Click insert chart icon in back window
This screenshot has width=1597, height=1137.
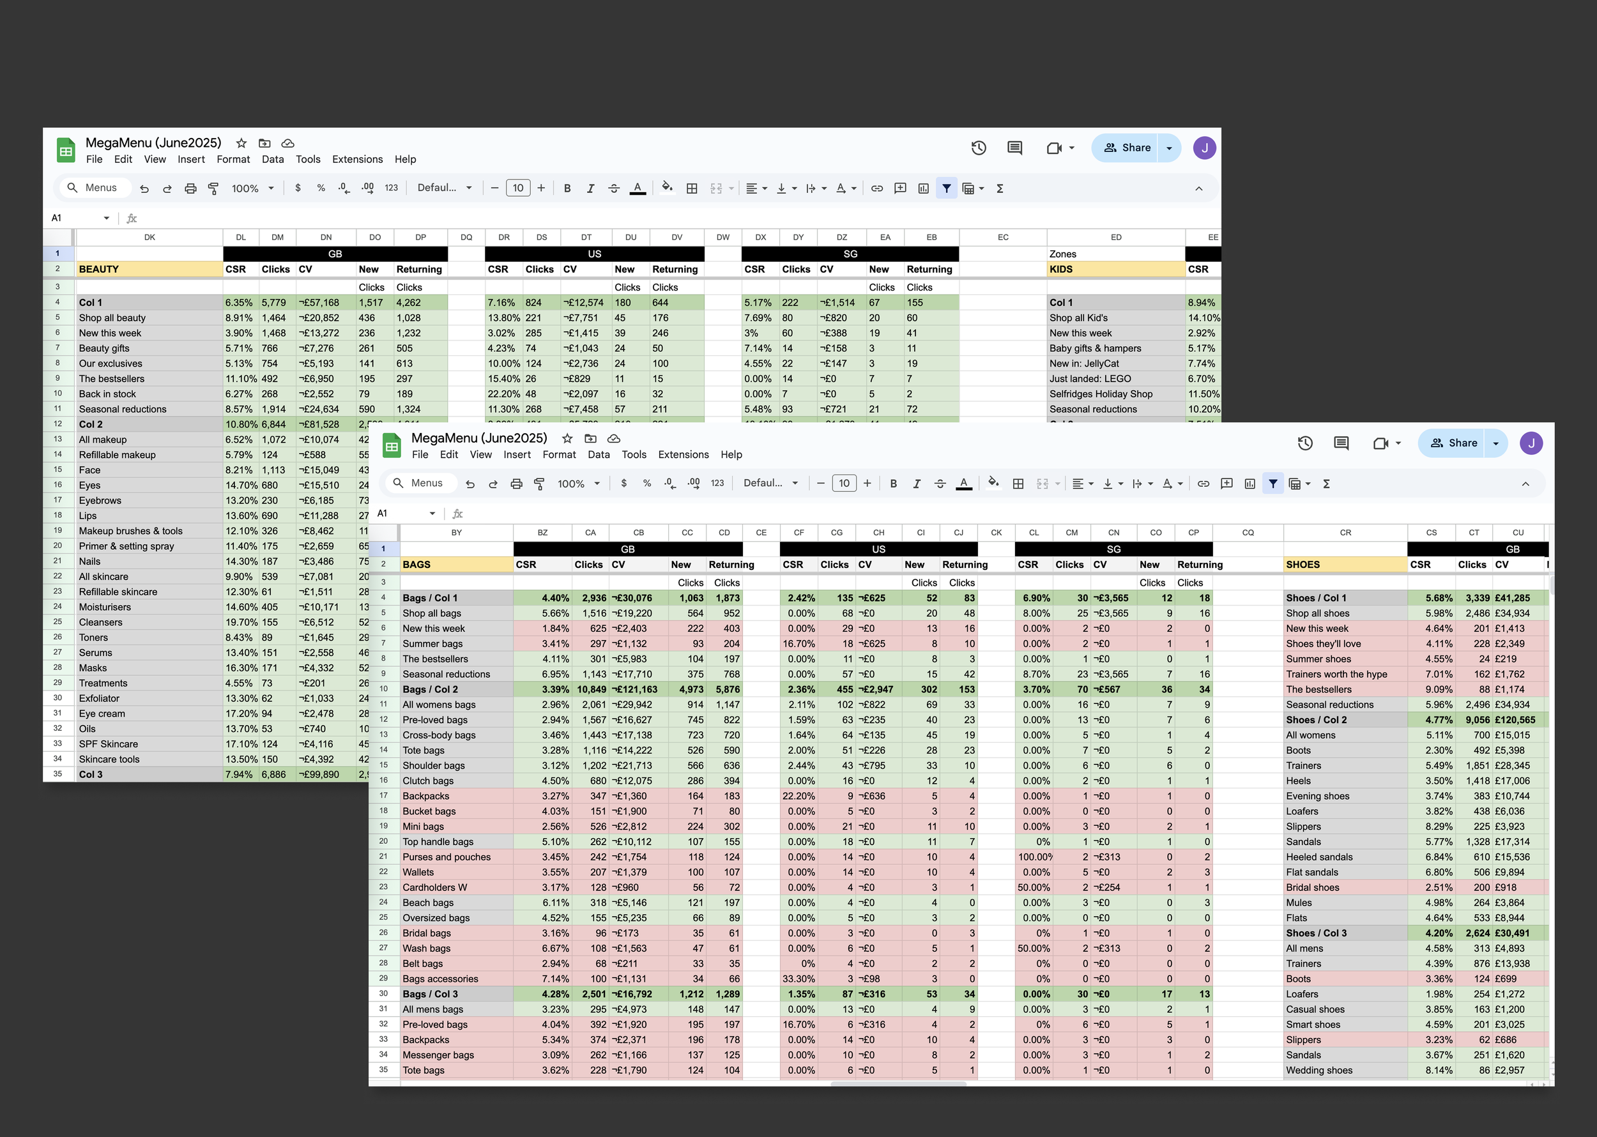[924, 188]
